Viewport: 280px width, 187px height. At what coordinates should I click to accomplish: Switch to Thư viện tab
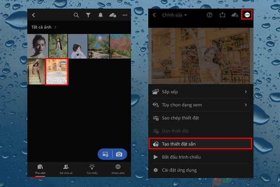tap(40, 169)
